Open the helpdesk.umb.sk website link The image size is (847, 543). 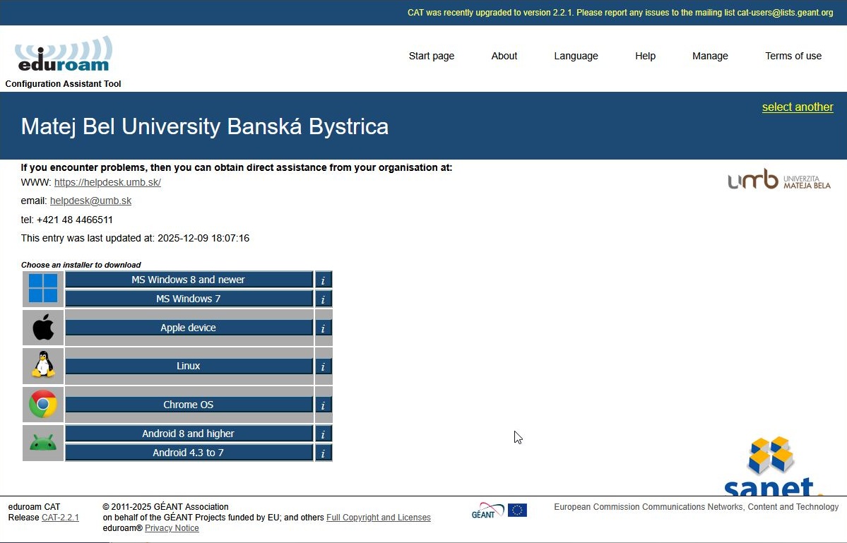(x=107, y=182)
